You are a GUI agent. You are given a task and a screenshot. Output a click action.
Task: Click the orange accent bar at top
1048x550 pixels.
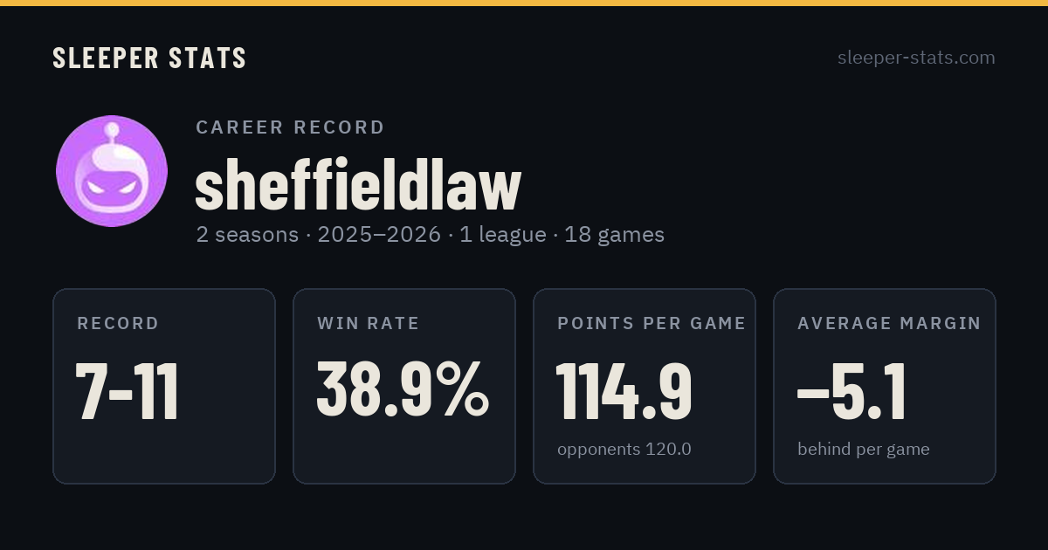[x=524, y=3]
